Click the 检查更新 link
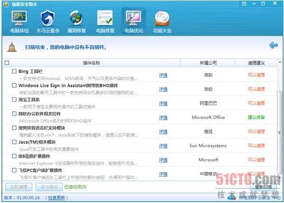284x203 pixels. coord(57,198)
